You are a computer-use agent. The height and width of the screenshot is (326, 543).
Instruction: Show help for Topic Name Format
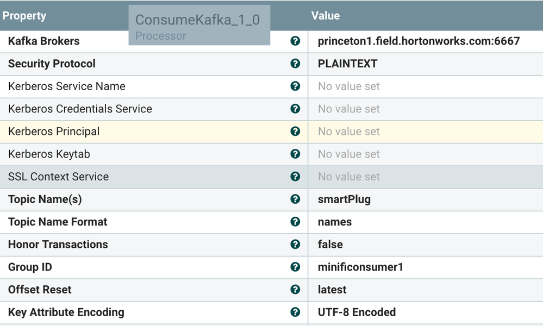295,222
